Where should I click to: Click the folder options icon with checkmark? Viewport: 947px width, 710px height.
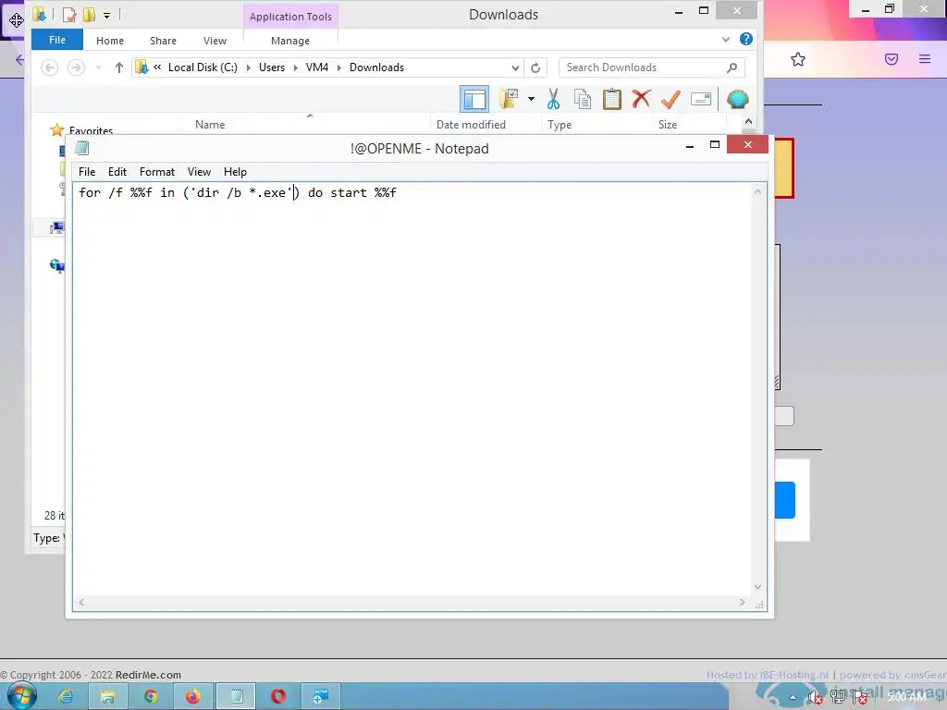509,99
